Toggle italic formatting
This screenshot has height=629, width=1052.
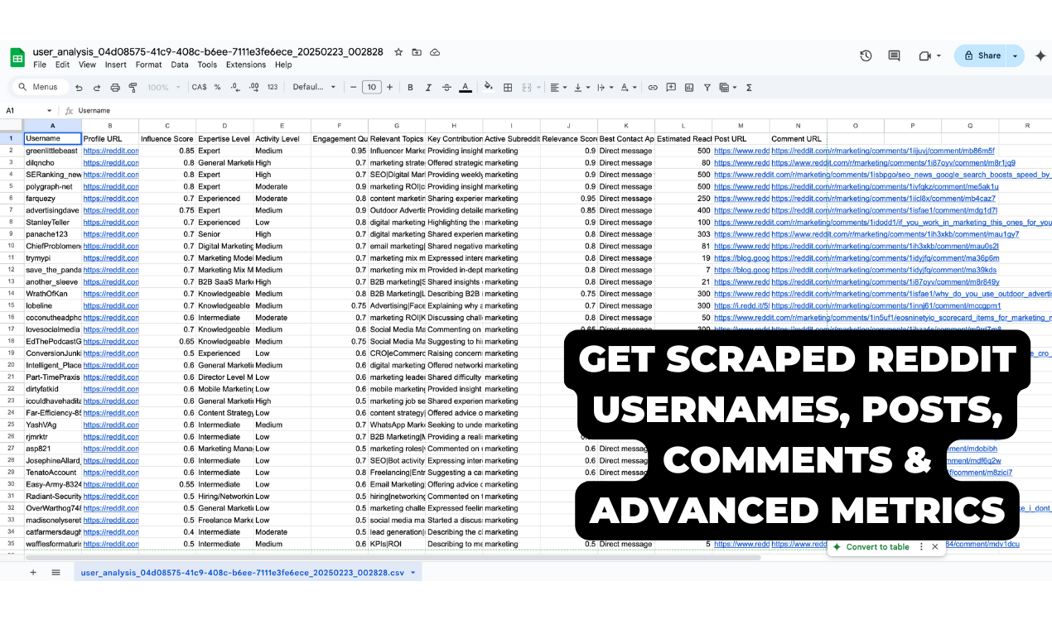[x=428, y=87]
